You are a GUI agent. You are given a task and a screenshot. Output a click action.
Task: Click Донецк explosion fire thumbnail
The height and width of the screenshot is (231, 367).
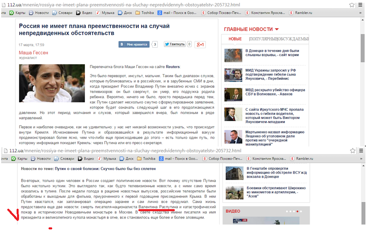tap(233, 55)
